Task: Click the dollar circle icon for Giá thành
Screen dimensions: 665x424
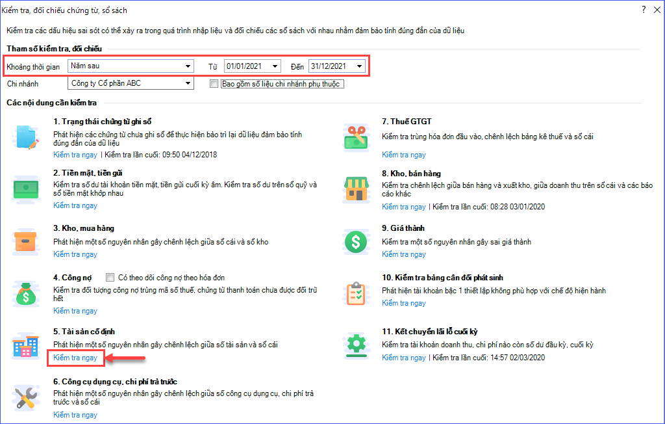Action: click(355, 242)
